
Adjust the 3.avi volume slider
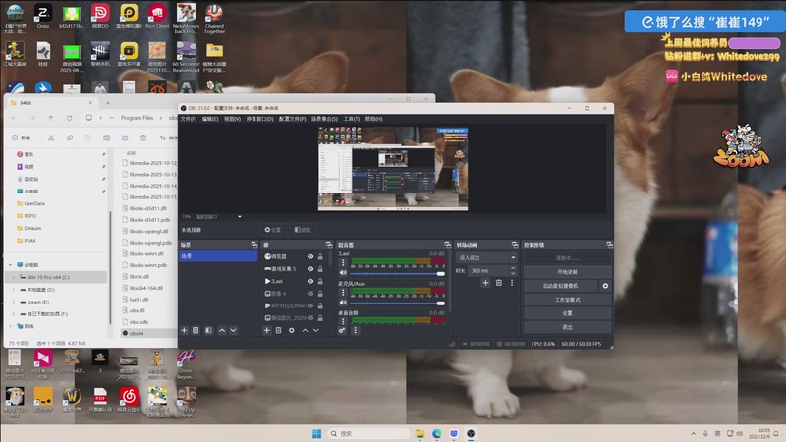[x=397, y=274]
